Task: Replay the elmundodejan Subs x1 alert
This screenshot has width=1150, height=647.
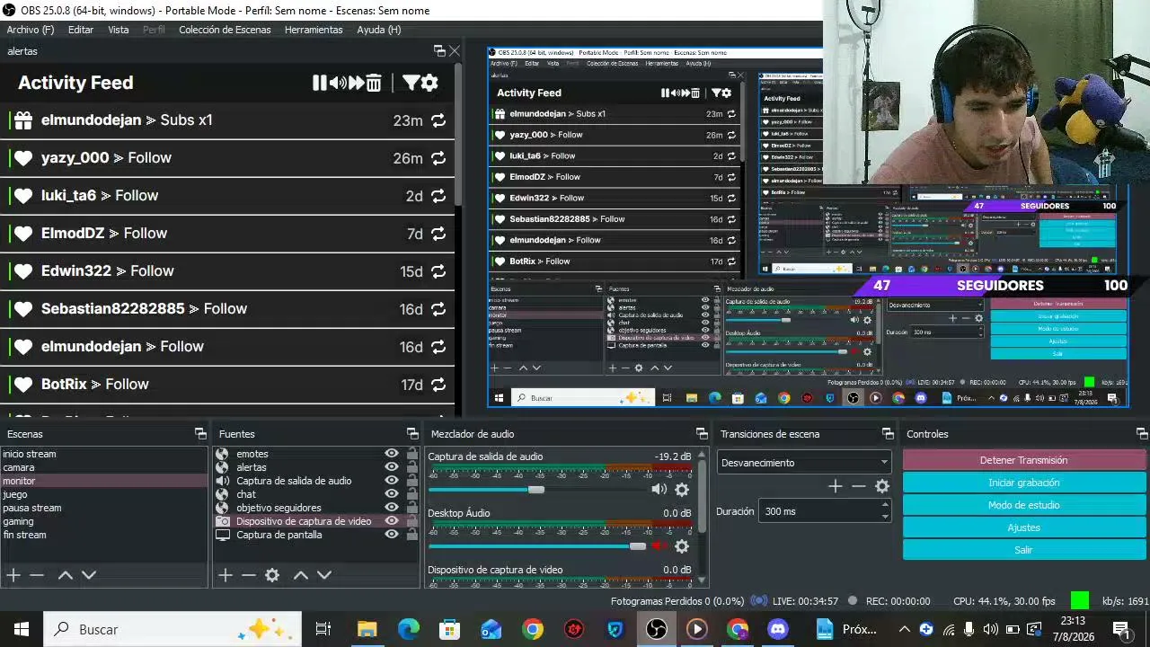Action: tap(438, 120)
